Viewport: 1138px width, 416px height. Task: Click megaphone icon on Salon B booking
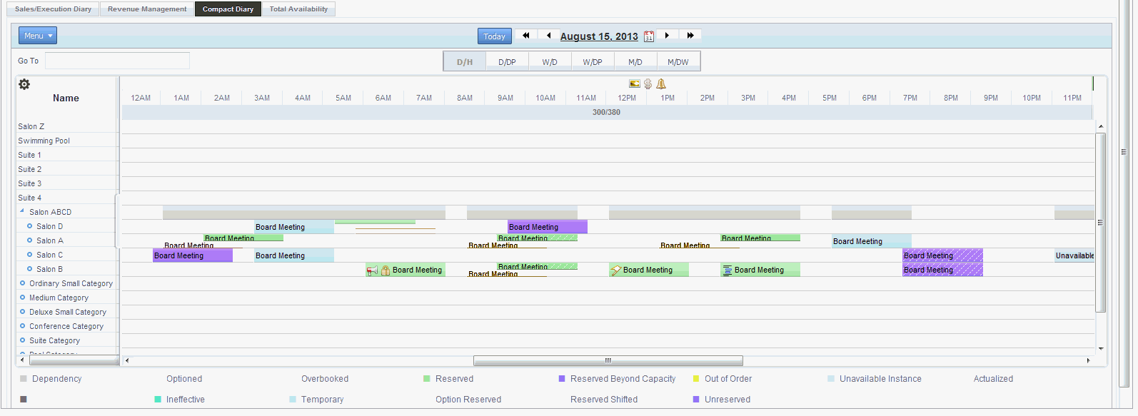tap(372, 270)
